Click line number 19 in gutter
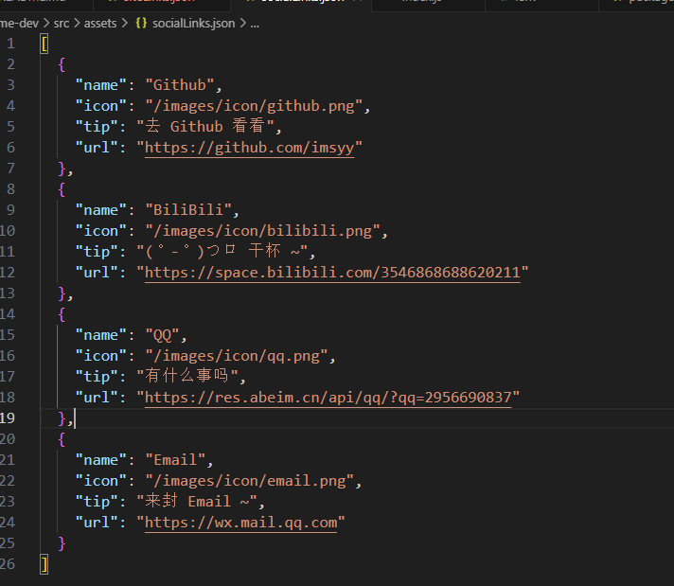 point(8,418)
